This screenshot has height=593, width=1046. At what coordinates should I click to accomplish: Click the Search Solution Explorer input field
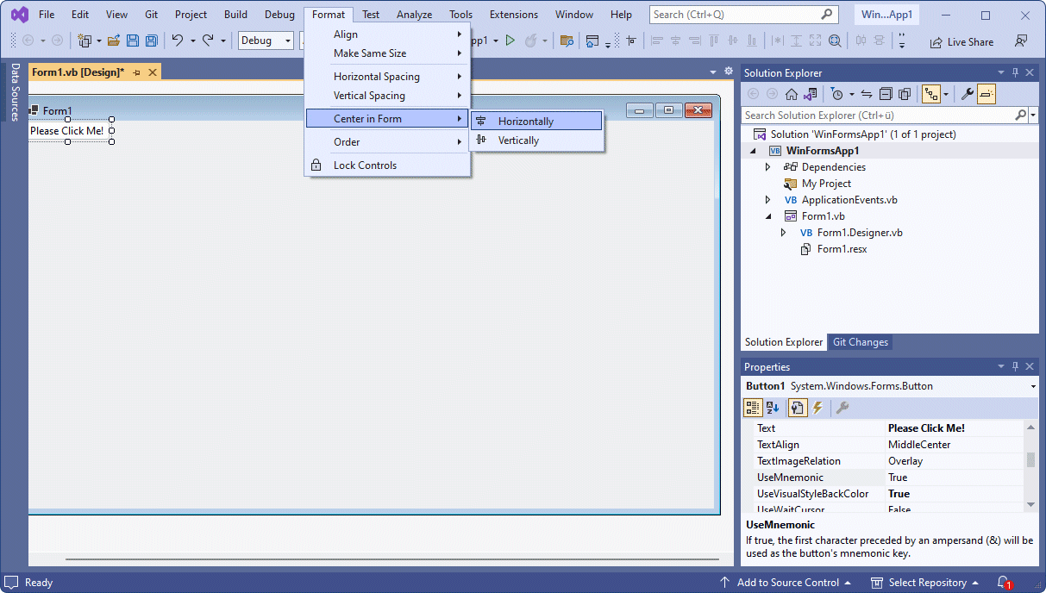click(878, 115)
